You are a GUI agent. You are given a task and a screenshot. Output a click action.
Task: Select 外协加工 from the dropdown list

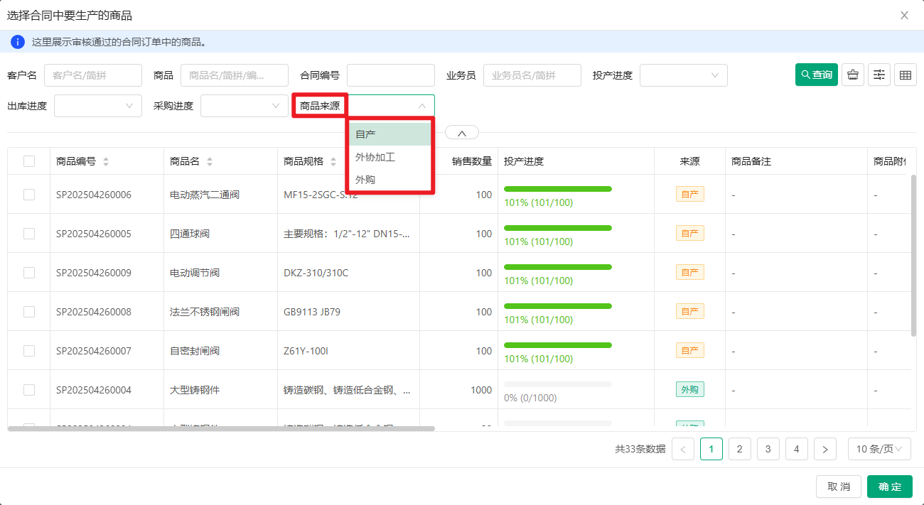[375, 157]
